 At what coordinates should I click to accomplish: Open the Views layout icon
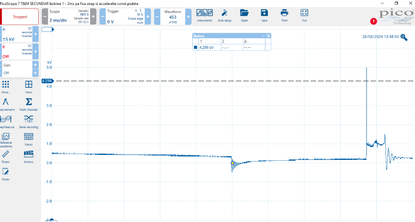click(x=29, y=87)
